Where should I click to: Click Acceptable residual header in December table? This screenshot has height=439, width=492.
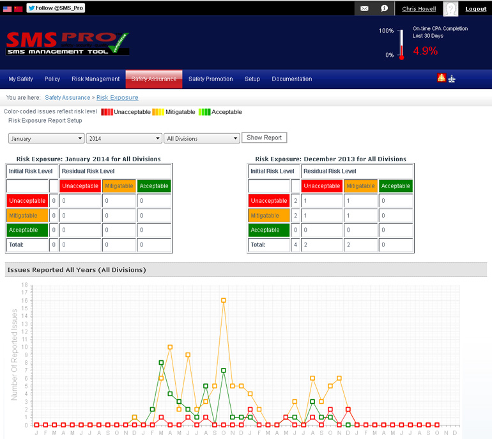[396, 186]
